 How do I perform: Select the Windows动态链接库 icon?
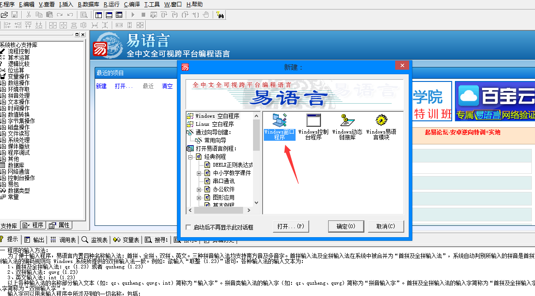347,127
